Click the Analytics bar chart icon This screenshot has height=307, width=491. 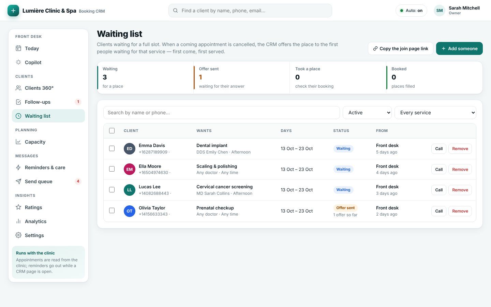point(18,221)
